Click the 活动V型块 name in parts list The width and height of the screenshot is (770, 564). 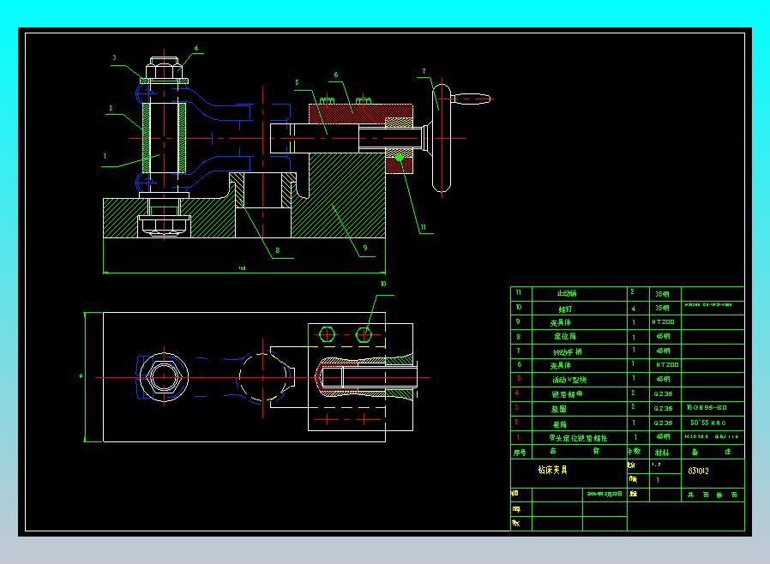pyautogui.click(x=568, y=380)
